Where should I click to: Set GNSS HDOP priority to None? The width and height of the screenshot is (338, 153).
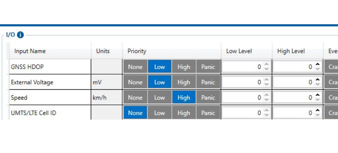pos(135,67)
